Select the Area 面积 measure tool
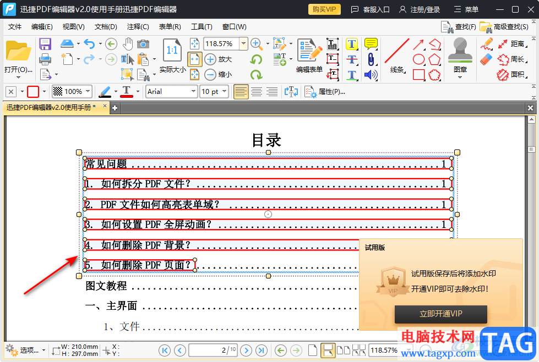Viewport: 539px width, 362px height. (x=511, y=75)
